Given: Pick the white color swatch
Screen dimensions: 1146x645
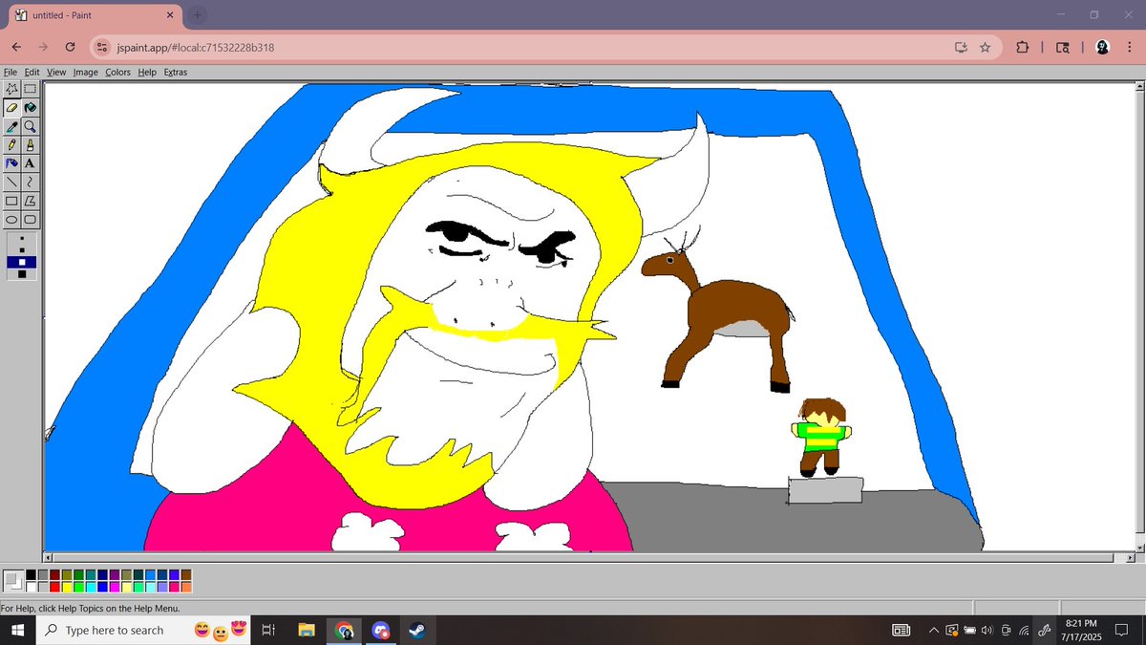Looking at the screenshot, I should click(31, 588).
